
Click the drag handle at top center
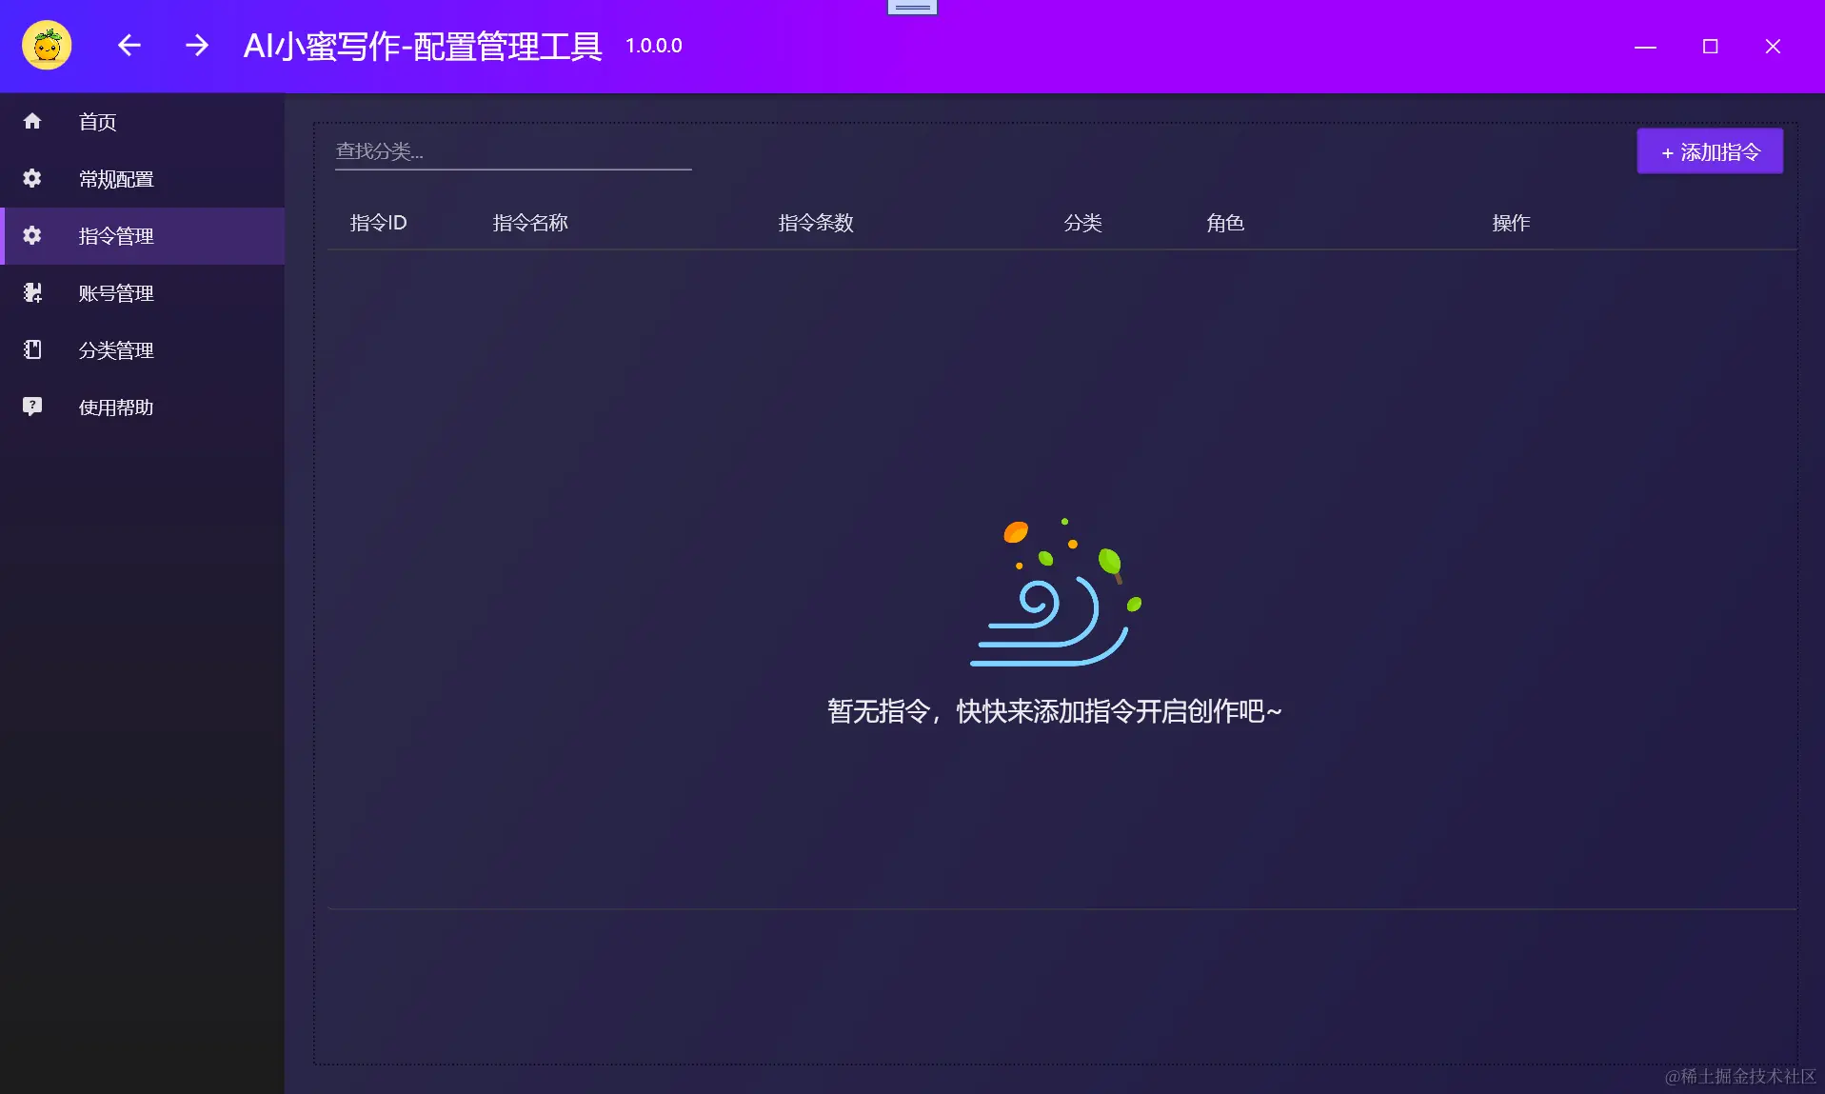point(912,8)
